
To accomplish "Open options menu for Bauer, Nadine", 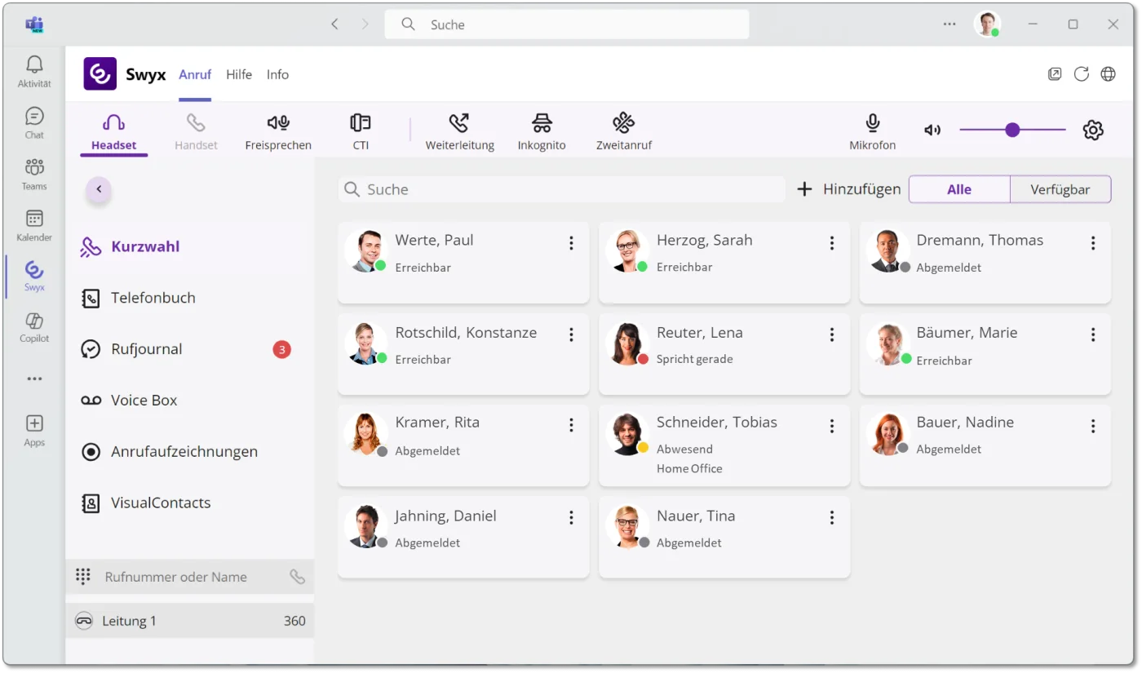I will pos(1093,426).
